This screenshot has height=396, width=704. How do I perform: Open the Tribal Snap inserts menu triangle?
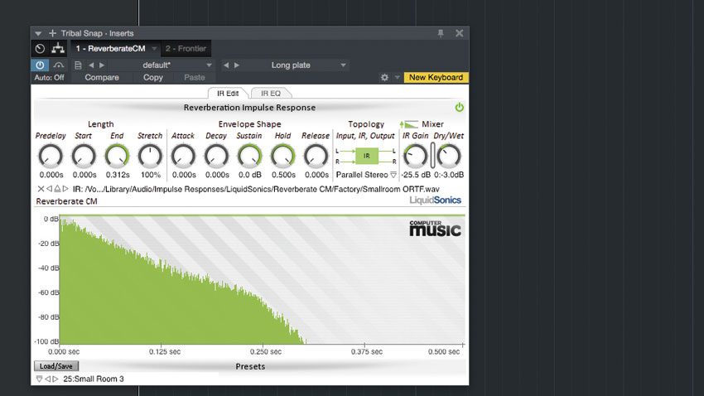38,33
